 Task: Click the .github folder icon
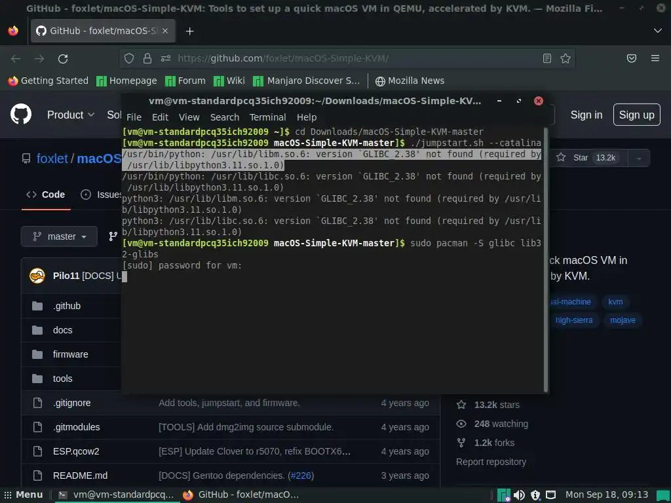[37, 306]
